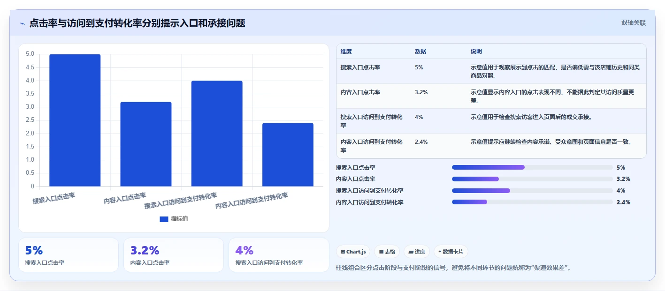Screen dimensions: 665x291
Task: Click the 搜索入口访问到支付转化率 progress bar
Action: [532, 191]
